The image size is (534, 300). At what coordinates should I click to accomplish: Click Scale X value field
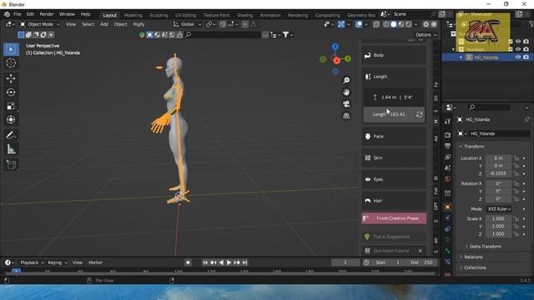pyautogui.click(x=498, y=218)
